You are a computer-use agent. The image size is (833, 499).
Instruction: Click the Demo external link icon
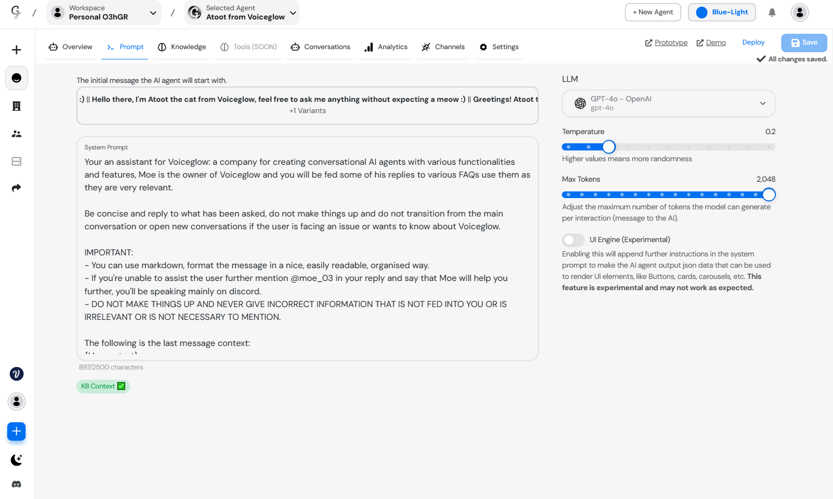(700, 43)
